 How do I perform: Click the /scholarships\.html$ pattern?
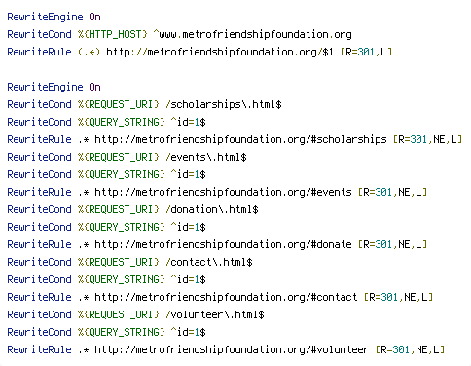tap(224, 104)
